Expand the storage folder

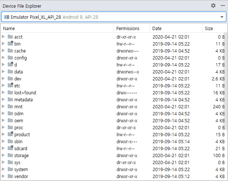[3, 155]
